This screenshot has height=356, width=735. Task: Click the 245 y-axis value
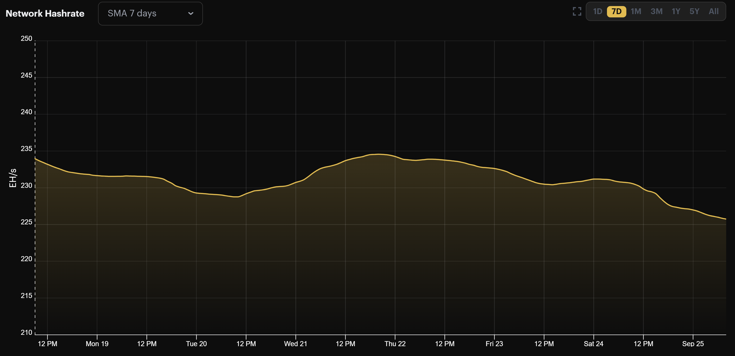pos(26,75)
